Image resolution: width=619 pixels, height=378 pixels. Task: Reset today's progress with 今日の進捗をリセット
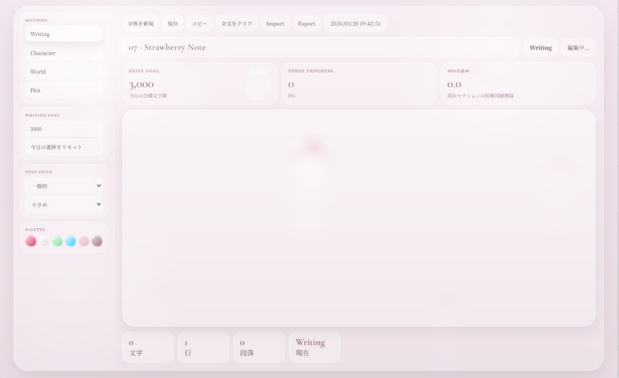point(63,147)
